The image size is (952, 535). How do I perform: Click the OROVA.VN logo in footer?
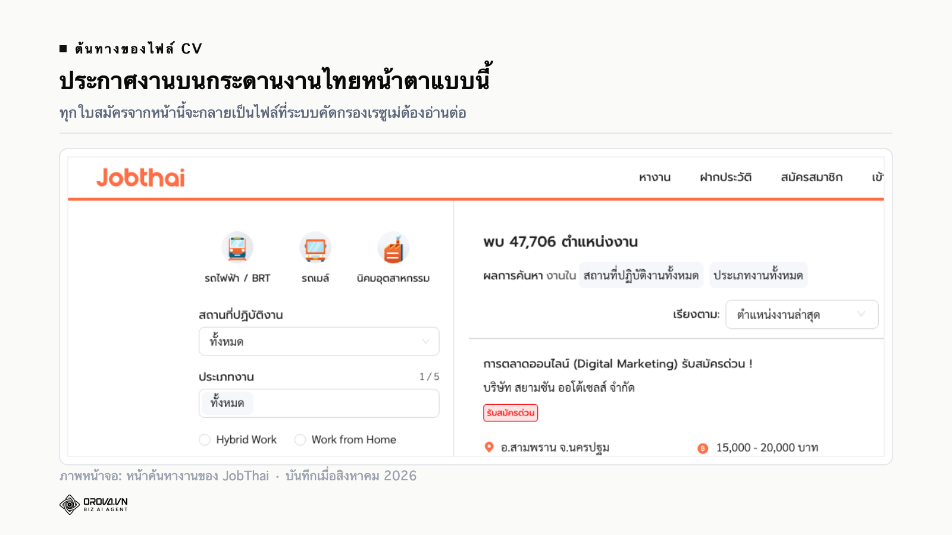pyautogui.click(x=94, y=504)
